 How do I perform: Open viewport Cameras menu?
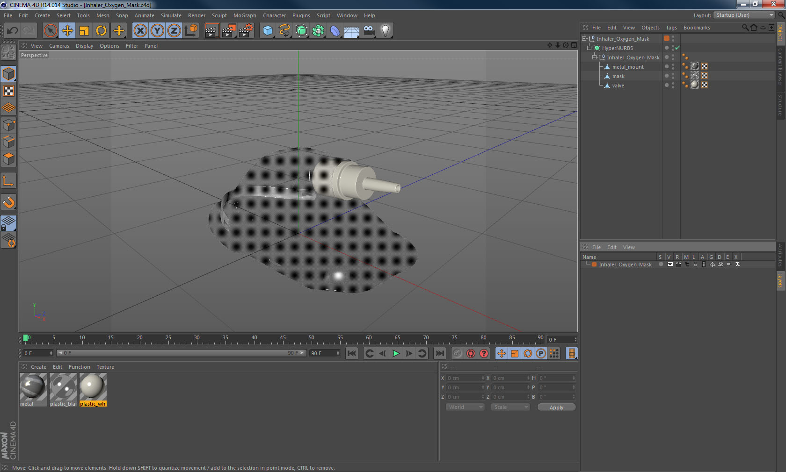(59, 46)
